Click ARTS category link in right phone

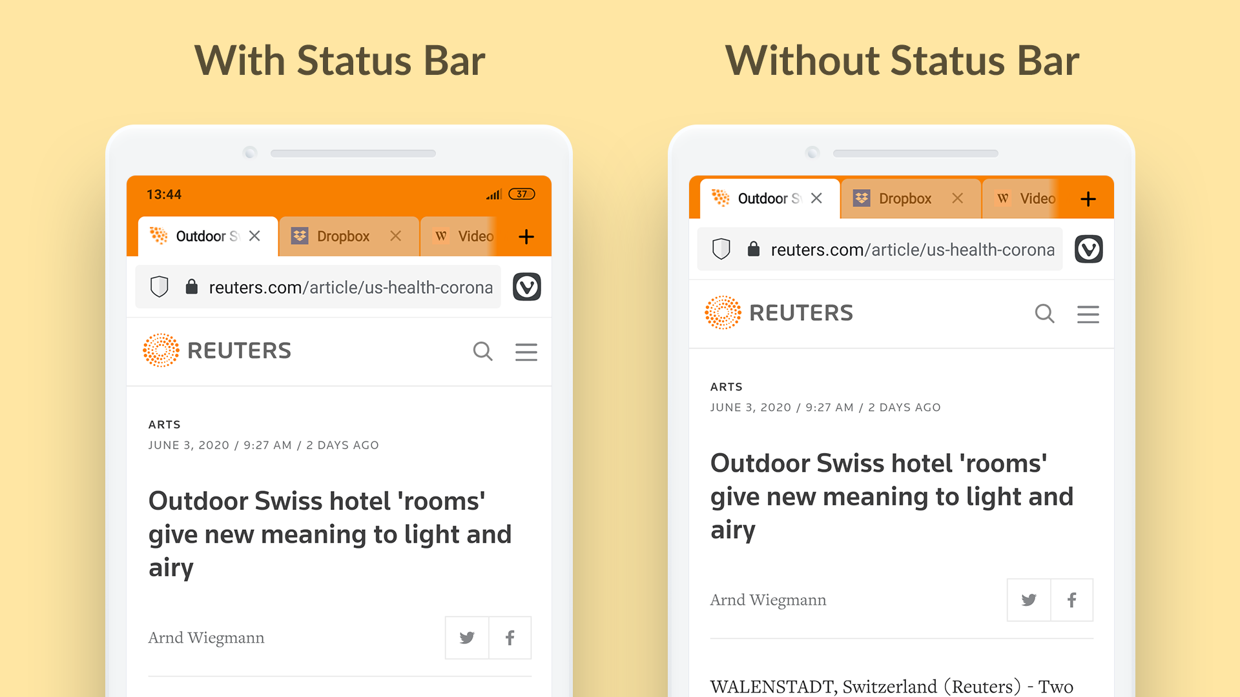[727, 387]
